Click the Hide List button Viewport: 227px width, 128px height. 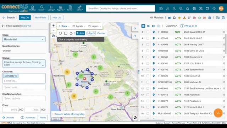pyautogui.click(x=57, y=17)
